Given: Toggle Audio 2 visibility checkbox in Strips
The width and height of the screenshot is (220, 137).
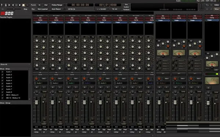Looking at the screenshot, I should [x=3, y=75].
